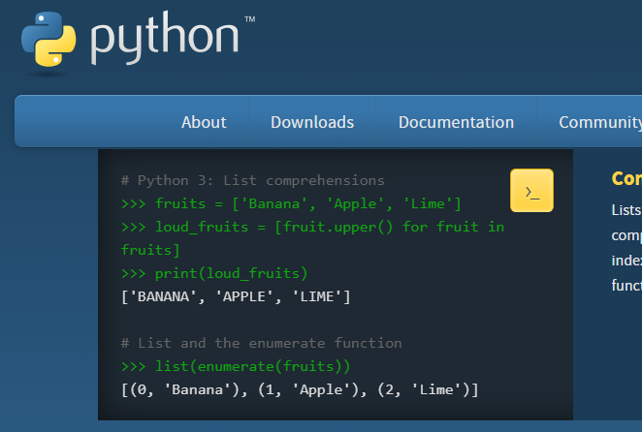Click the fruits list assignment line

[x=291, y=203]
